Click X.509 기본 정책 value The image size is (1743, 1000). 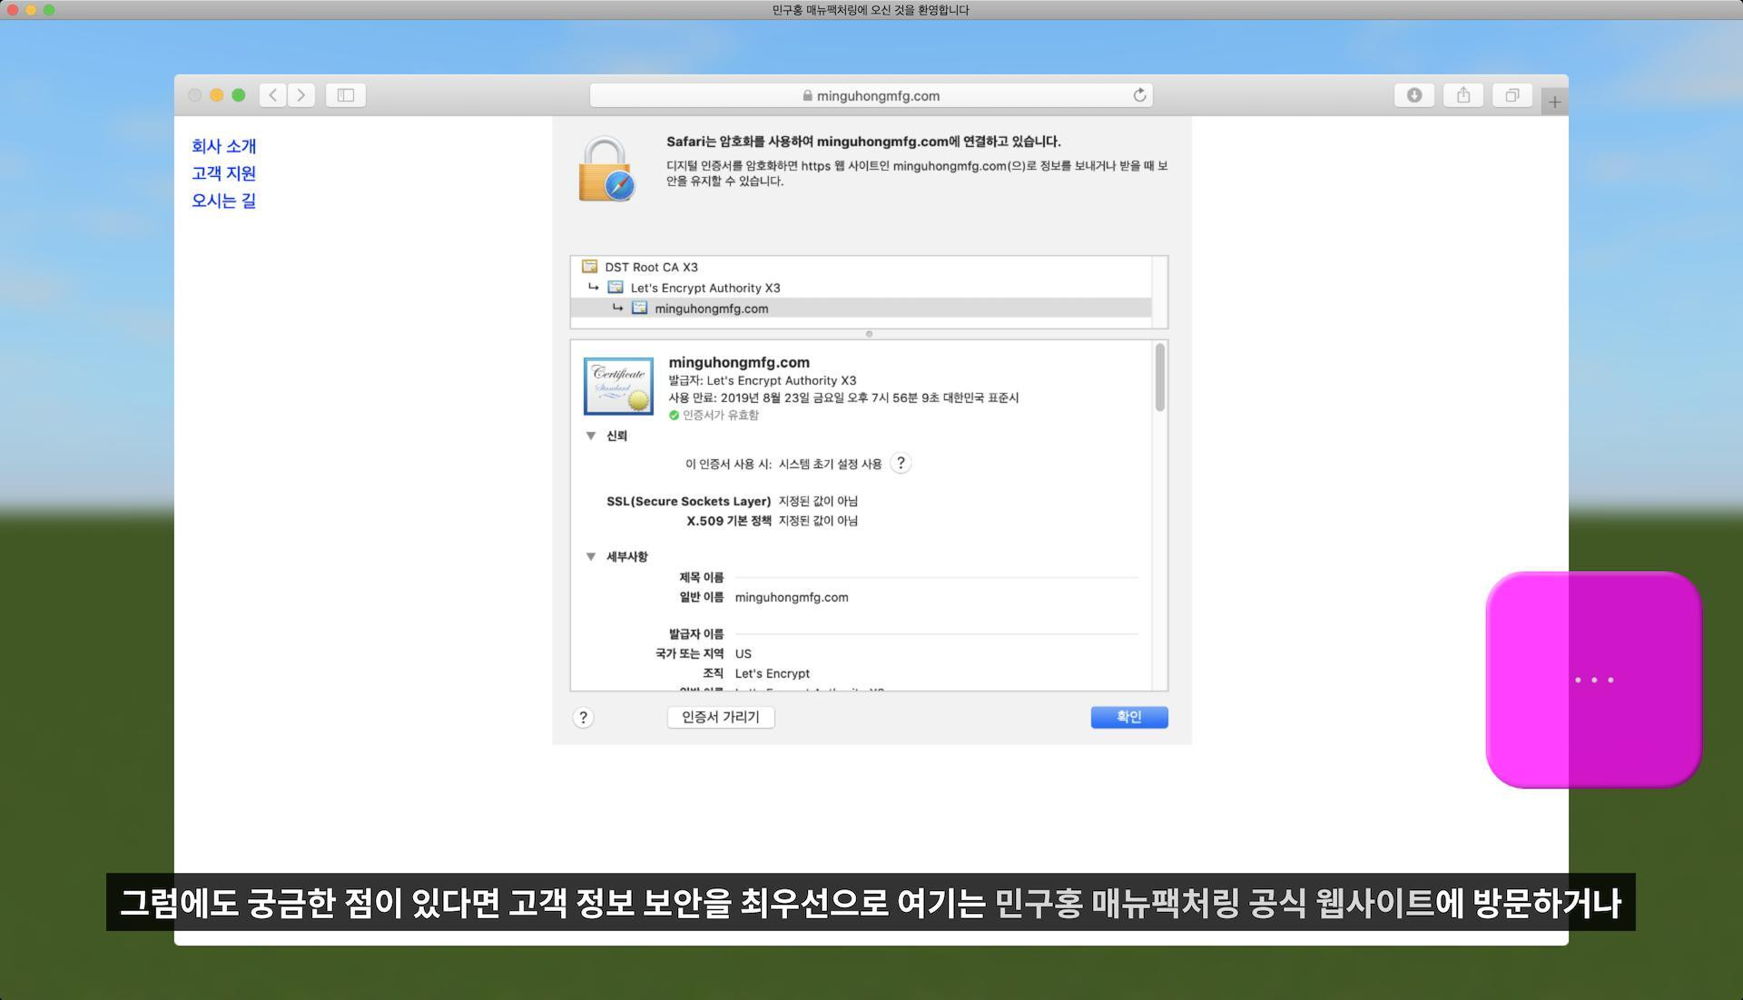(818, 521)
